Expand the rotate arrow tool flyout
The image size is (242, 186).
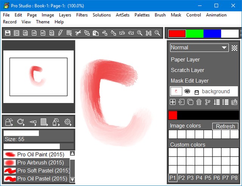coord(21,122)
